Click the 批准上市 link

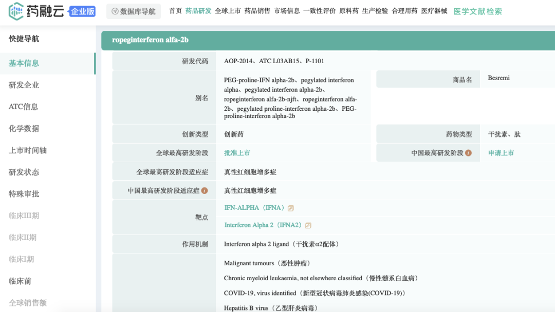tap(237, 153)
